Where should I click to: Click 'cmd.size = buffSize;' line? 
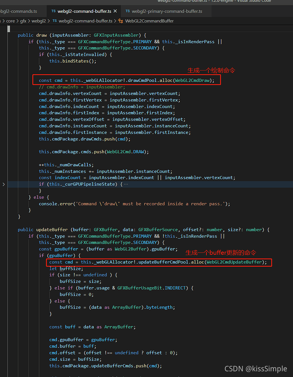coord(75,359)
